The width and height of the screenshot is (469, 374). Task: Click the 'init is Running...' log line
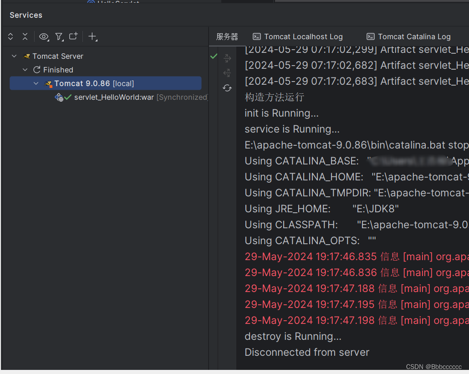point(281,113)
